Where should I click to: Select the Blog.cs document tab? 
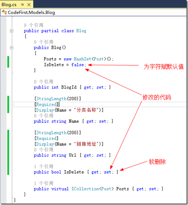9,5
